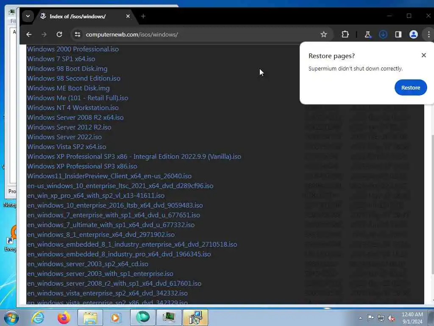Open the Windows Start orb
434x326 pixels.
(11, 318)
